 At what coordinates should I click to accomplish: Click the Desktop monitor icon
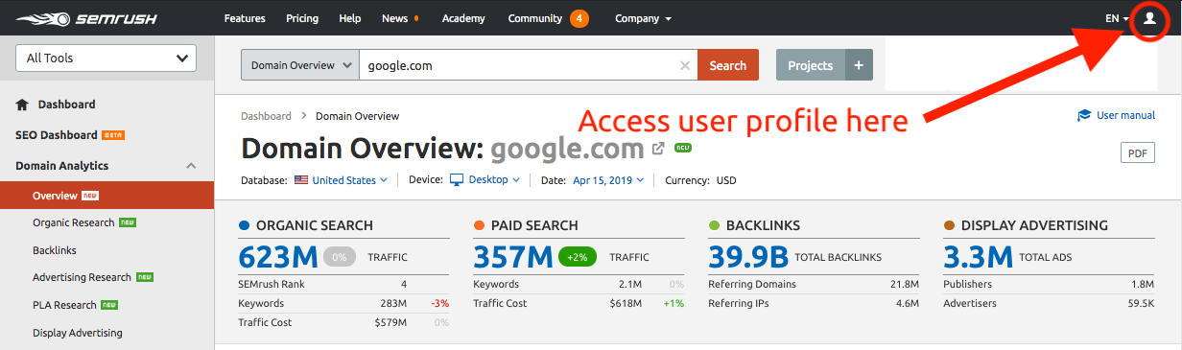tap(457, 179)
